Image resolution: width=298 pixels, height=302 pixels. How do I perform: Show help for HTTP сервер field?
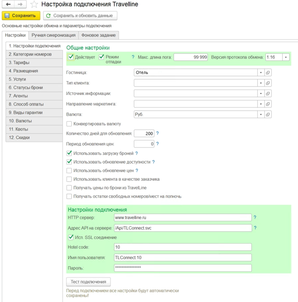[x=255, y=217]
